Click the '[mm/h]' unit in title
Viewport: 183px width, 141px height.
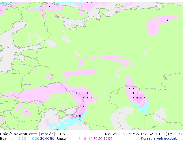(47, 134)
